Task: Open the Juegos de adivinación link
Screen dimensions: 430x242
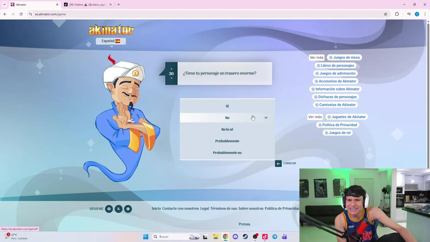Action: click(x=335, y=73)
